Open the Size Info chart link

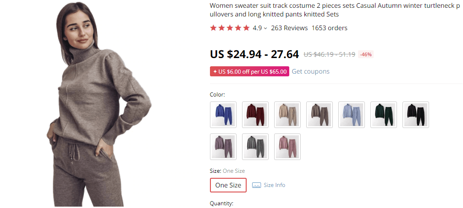(274, 185)
